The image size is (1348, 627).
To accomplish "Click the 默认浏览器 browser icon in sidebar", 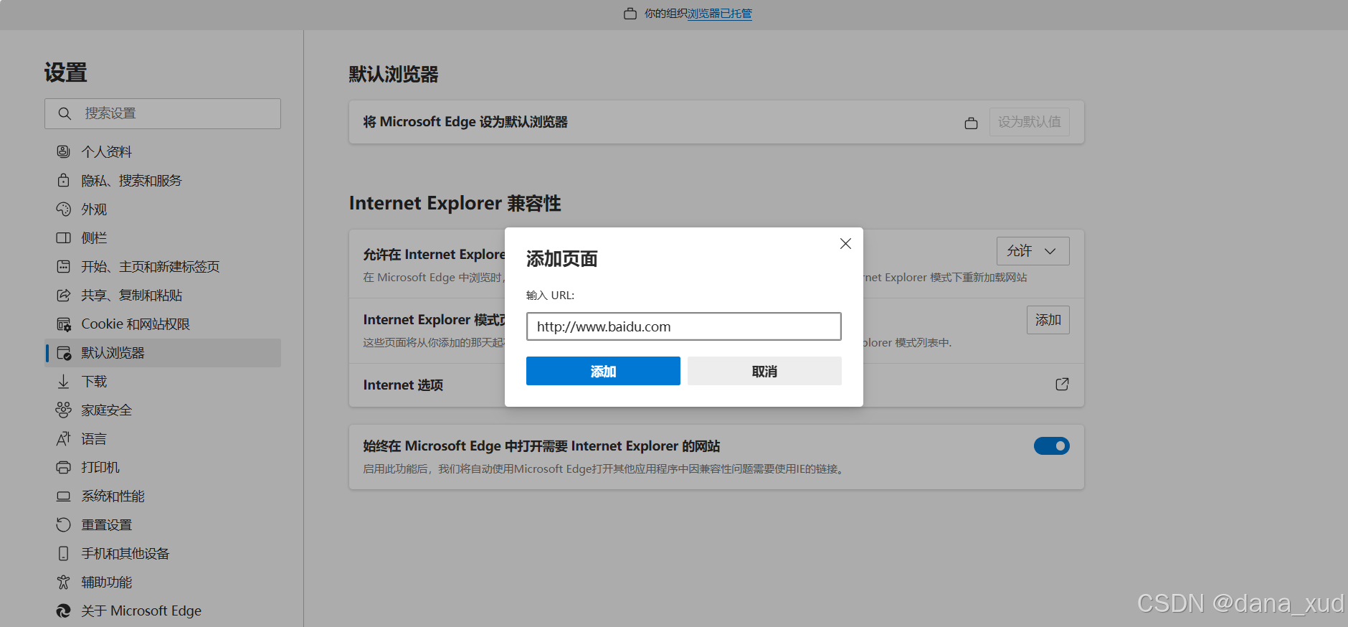I will point(64,353).
